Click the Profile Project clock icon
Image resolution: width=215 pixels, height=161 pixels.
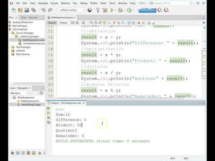[129, 10]
